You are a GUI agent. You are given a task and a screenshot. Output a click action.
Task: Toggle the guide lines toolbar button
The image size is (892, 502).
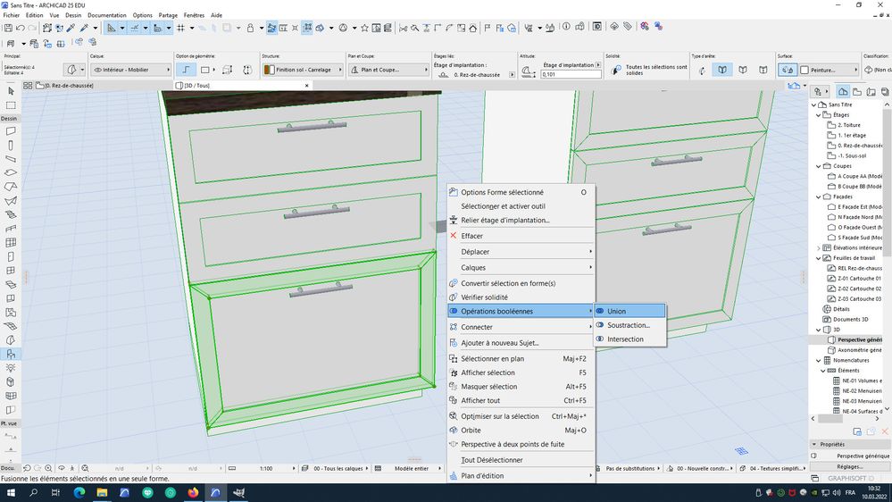pos(134,28)
